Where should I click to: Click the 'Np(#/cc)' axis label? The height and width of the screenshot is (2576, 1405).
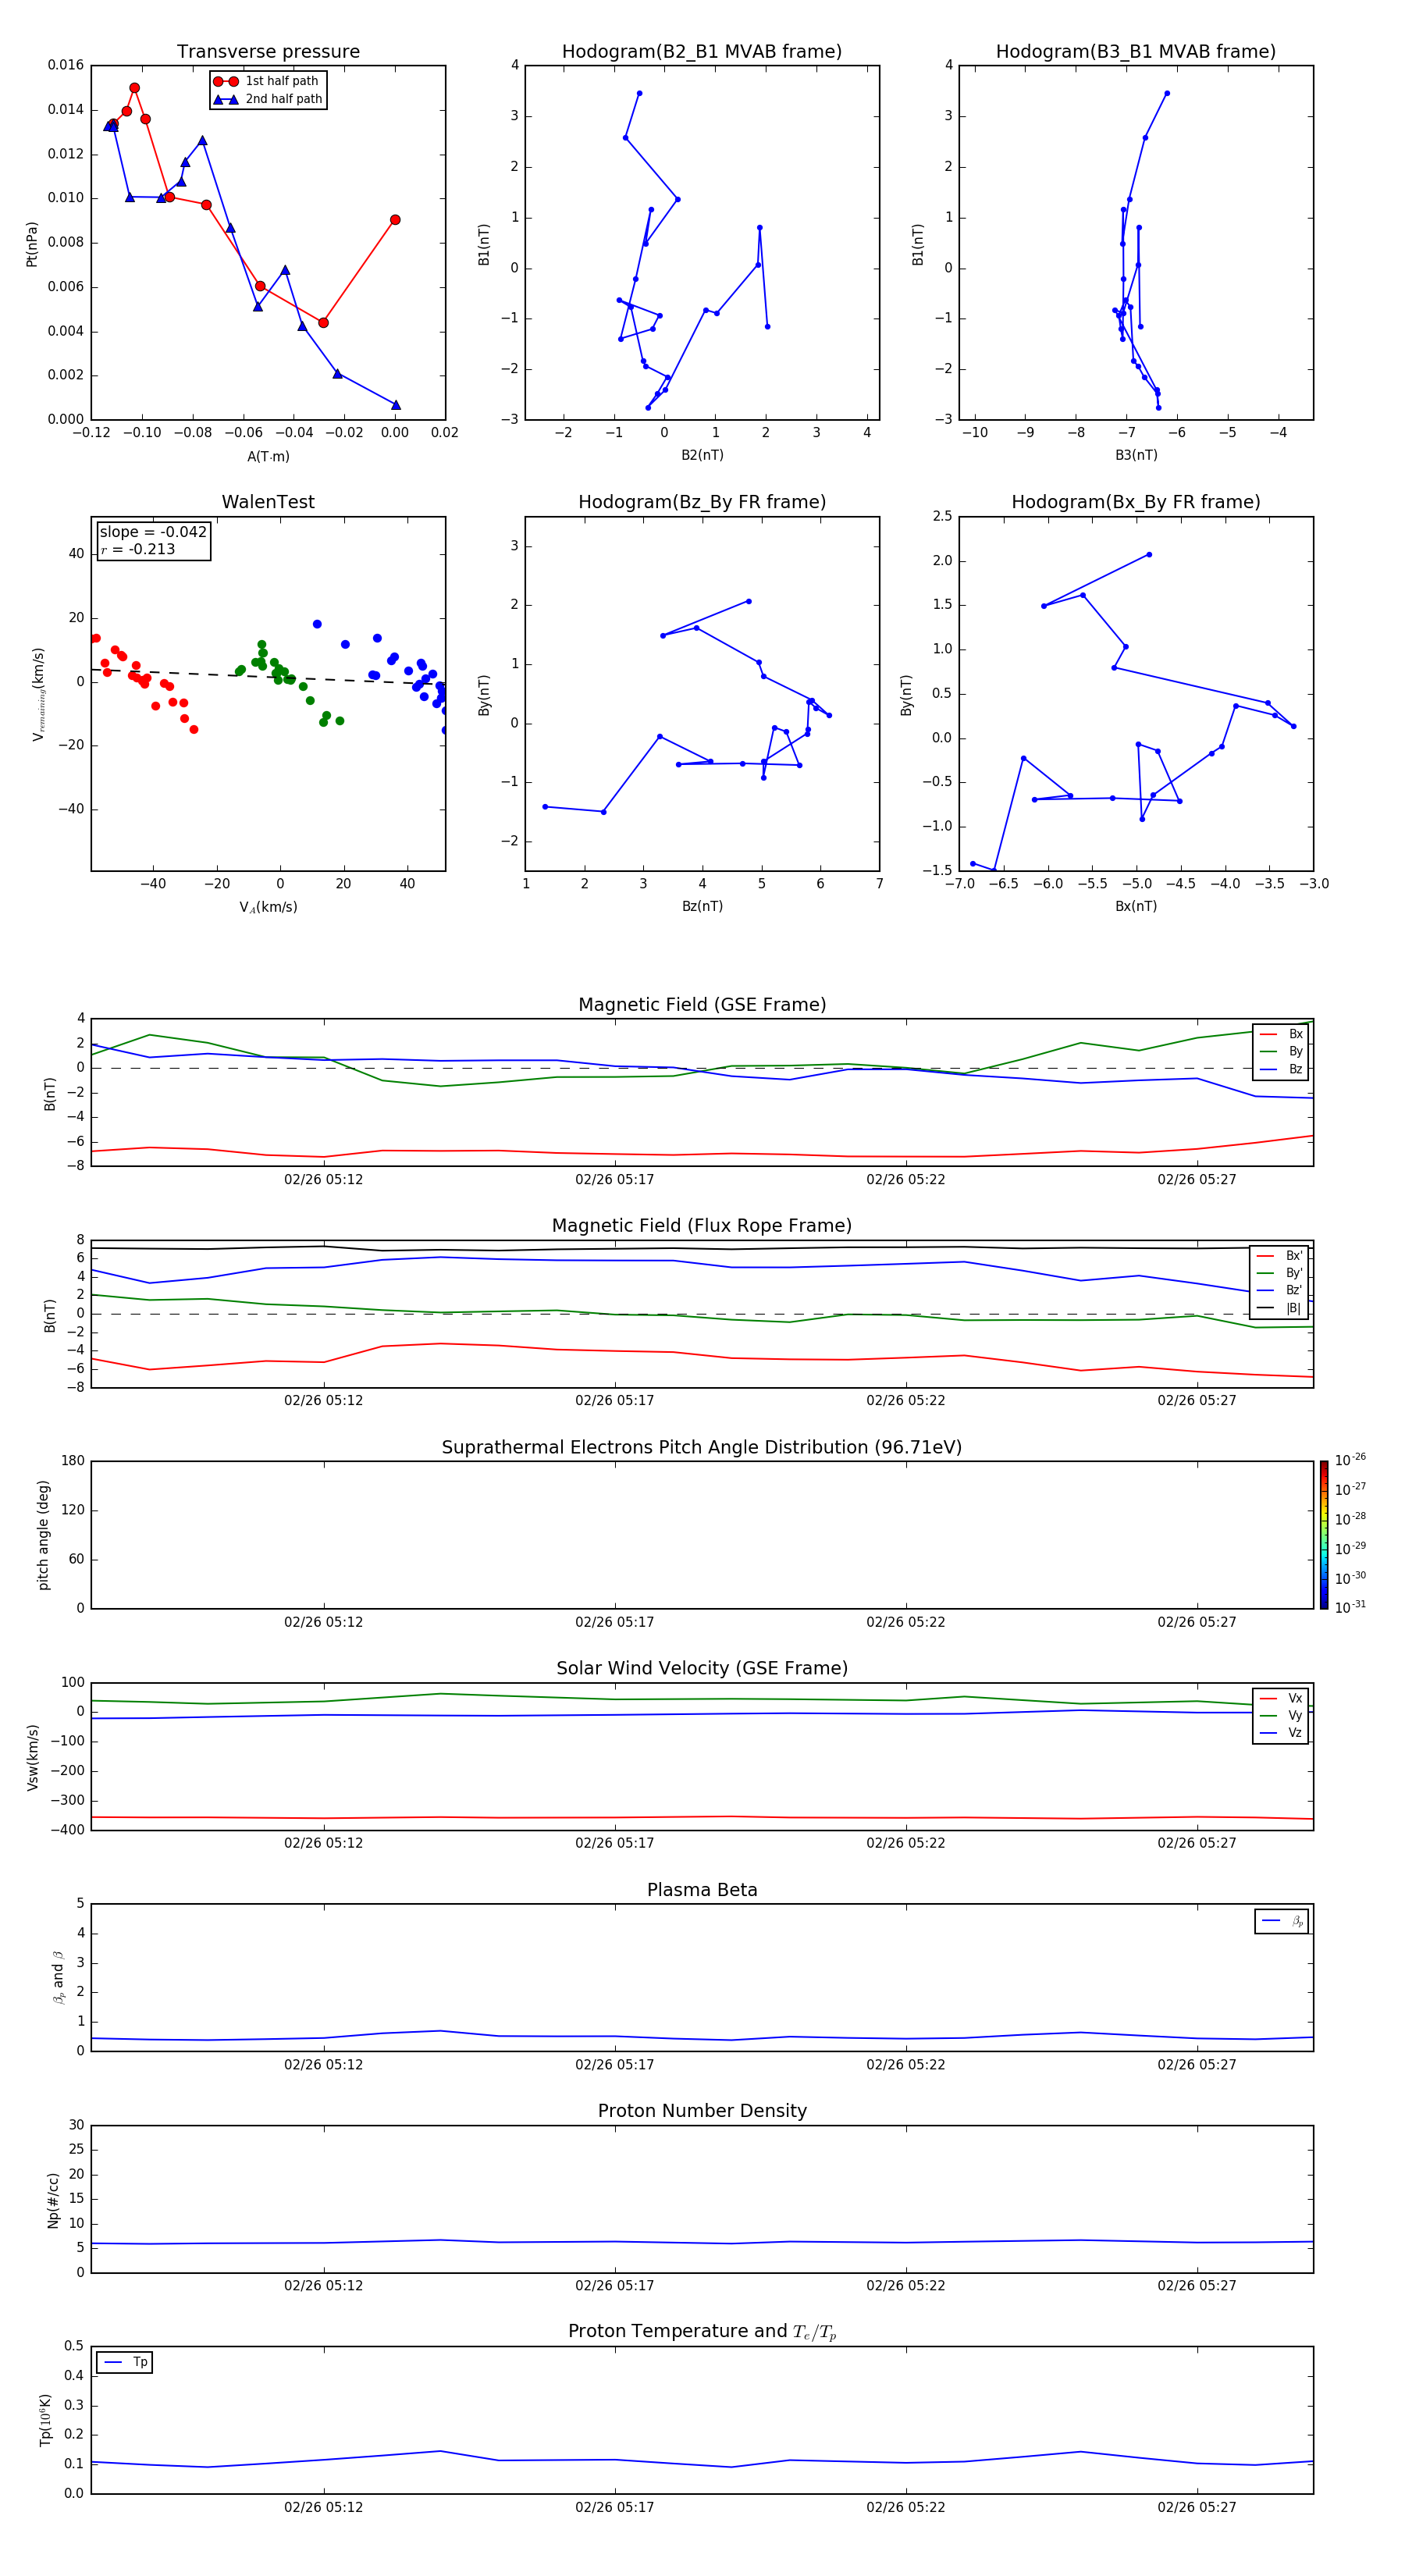coord(53,2200)
